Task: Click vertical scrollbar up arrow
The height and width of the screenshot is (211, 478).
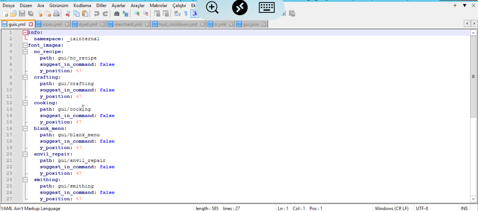Action: click(x=473, y=33)
